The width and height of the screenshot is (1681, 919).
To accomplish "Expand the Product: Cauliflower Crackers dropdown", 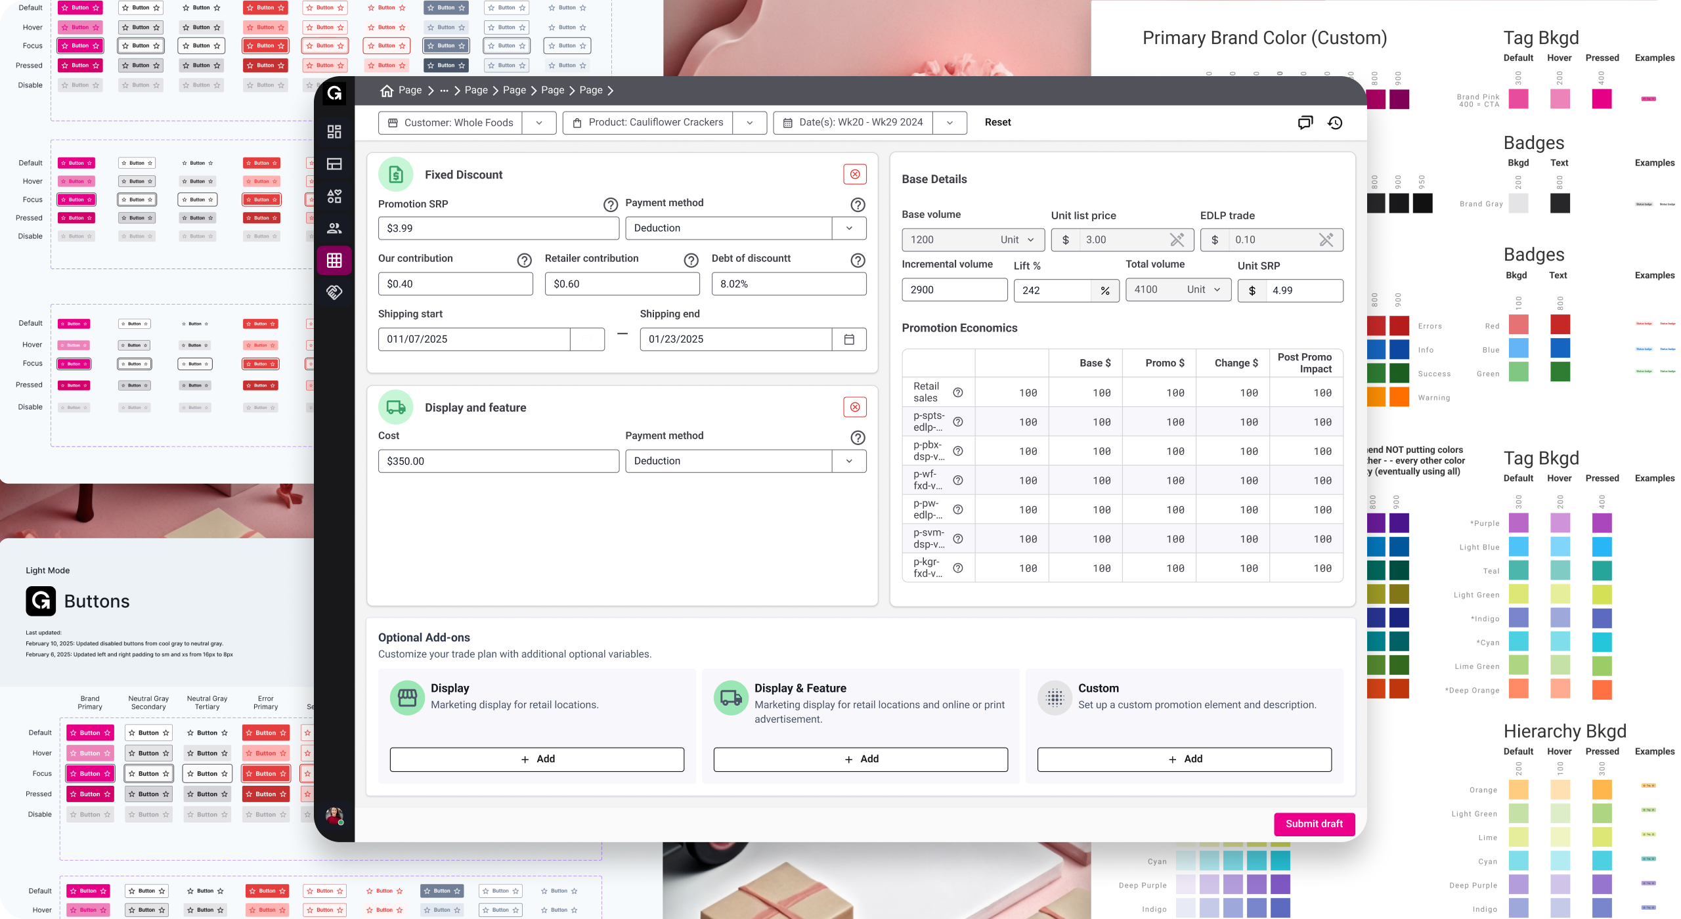I will point(750,123).
